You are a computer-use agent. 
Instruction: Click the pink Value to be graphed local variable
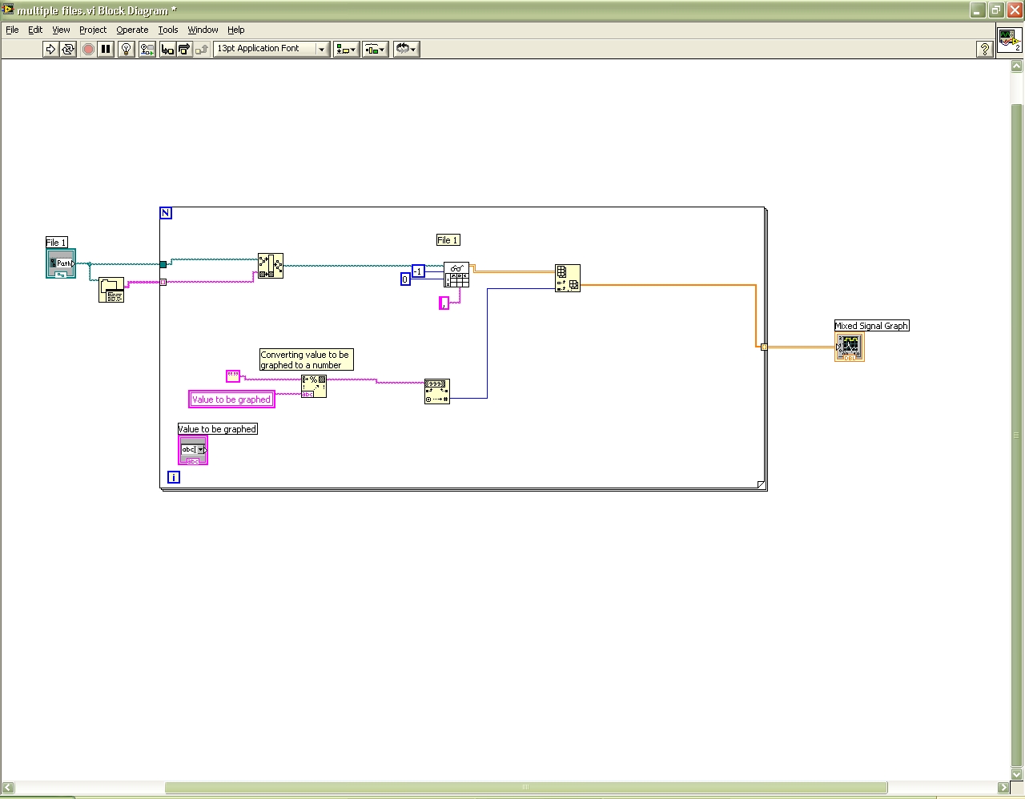coord(231,399)
